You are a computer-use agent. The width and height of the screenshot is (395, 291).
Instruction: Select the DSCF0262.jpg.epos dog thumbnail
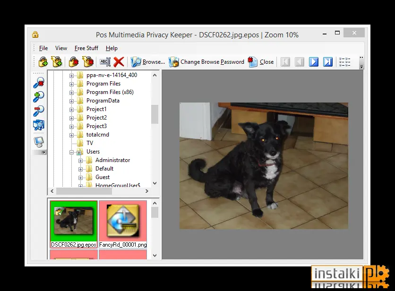[x=74, y=221]
